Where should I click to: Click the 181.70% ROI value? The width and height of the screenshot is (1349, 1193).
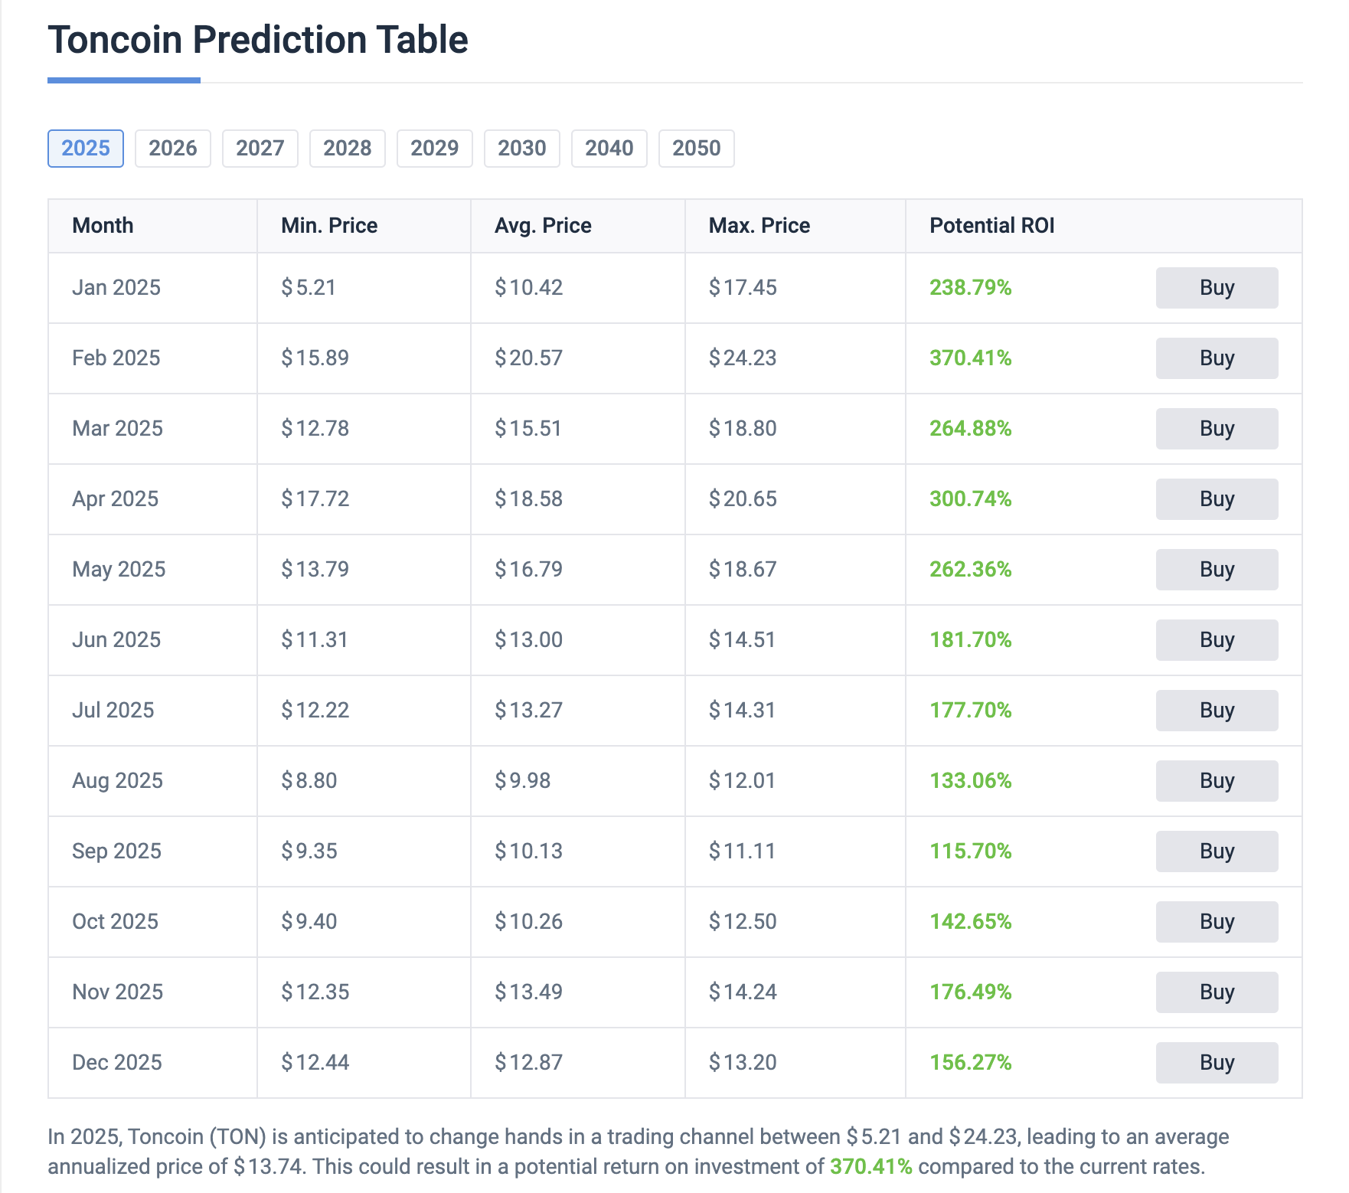(971, 639)
